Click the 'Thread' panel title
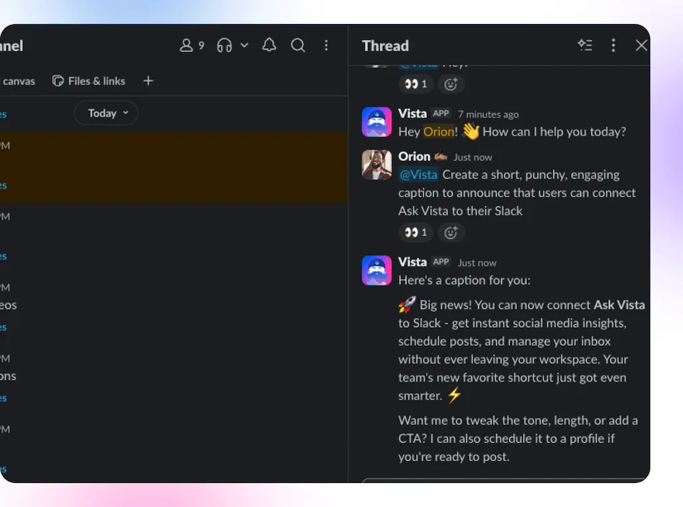 coord(386,46)
